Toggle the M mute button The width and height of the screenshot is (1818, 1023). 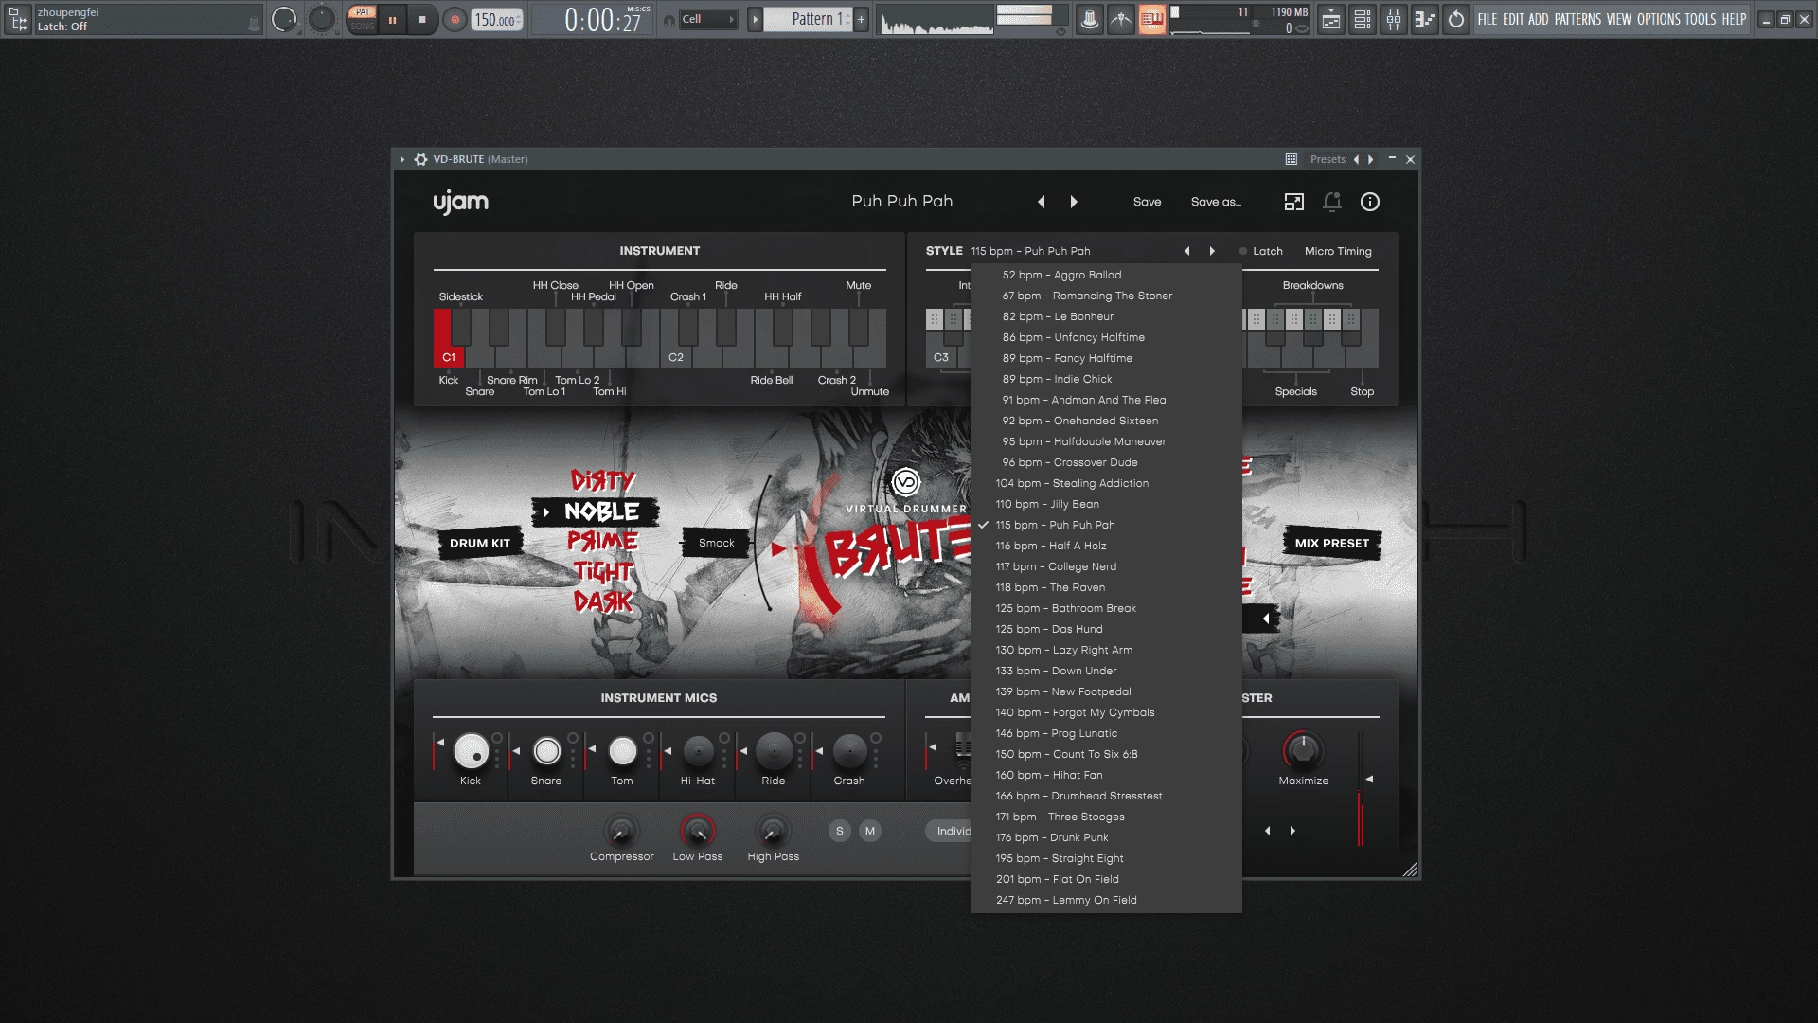pos(870,831)
